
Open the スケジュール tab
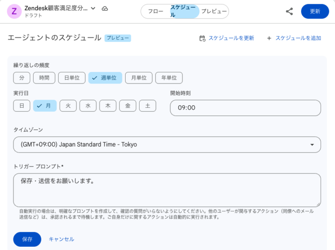184,11
